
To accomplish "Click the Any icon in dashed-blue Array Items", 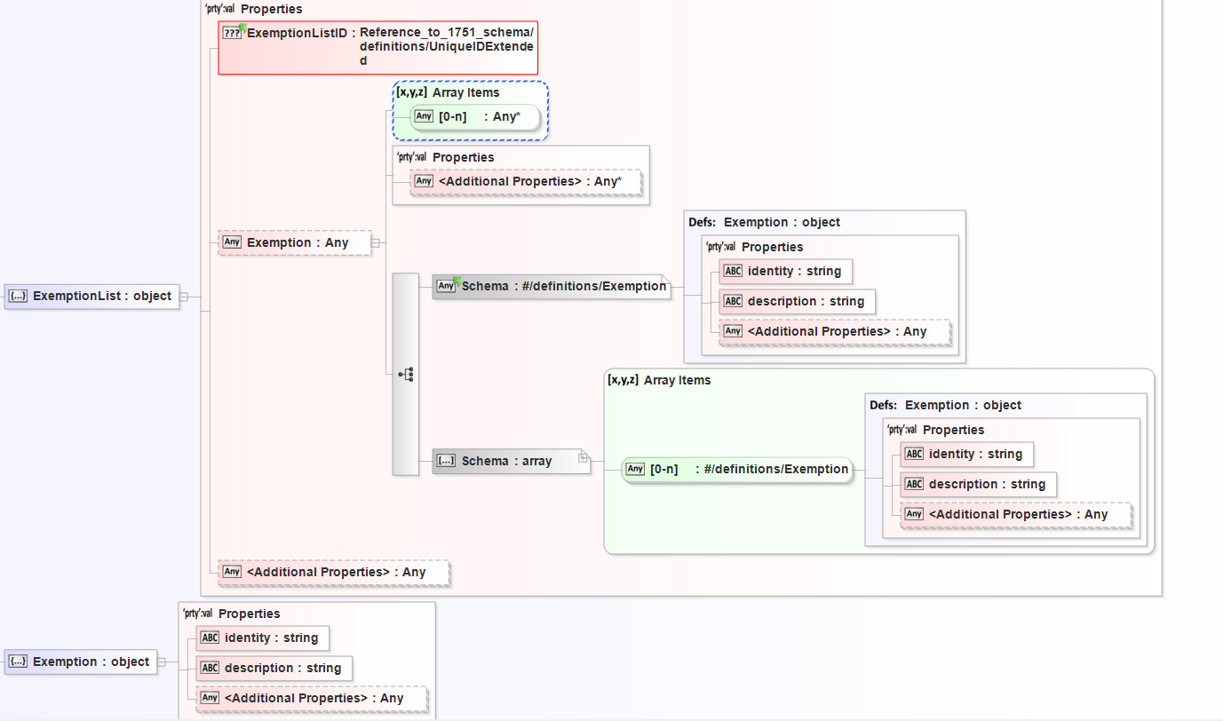I will [x=424, y=116].
